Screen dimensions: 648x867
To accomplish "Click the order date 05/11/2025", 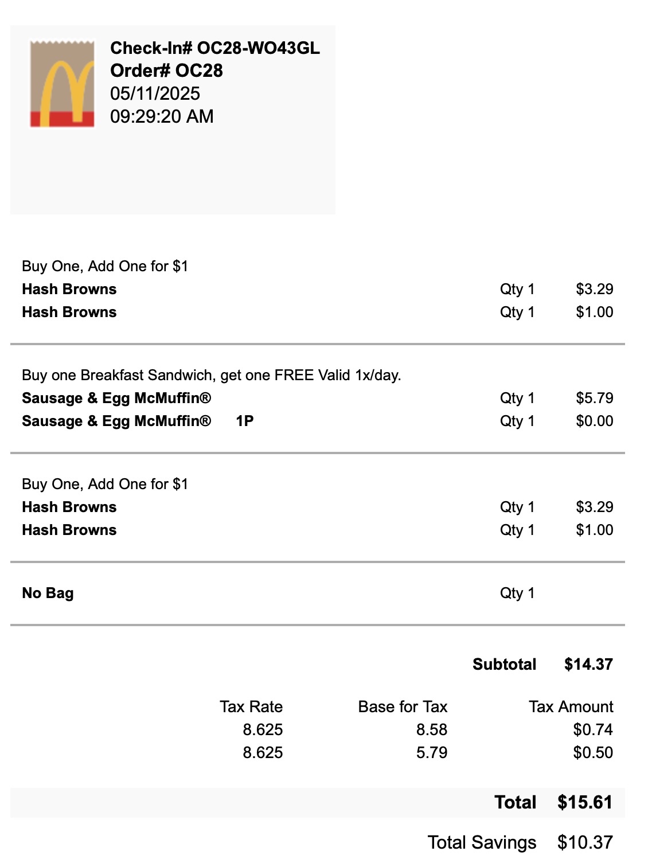I will tap(155, 93).
